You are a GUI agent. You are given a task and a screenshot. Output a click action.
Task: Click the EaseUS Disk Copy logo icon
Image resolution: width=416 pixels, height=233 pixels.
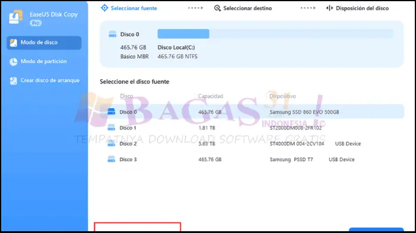coord(15,17)
